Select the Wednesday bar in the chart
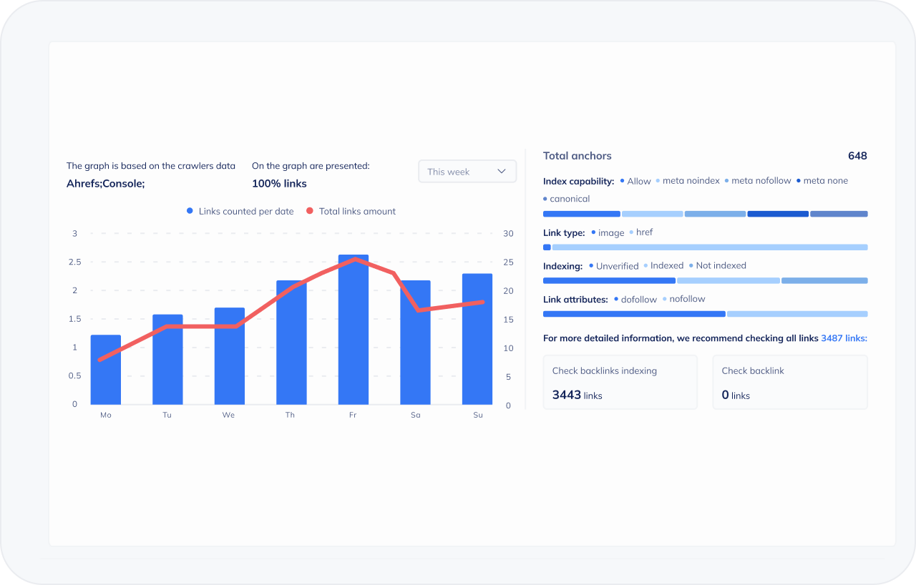916x585 pixels. tap(230, 356)
